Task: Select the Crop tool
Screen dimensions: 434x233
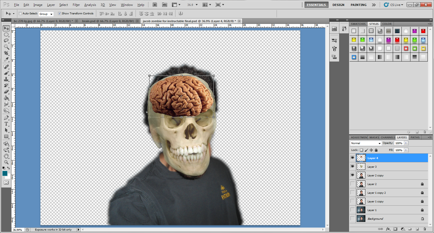Action: pos(6,53)
